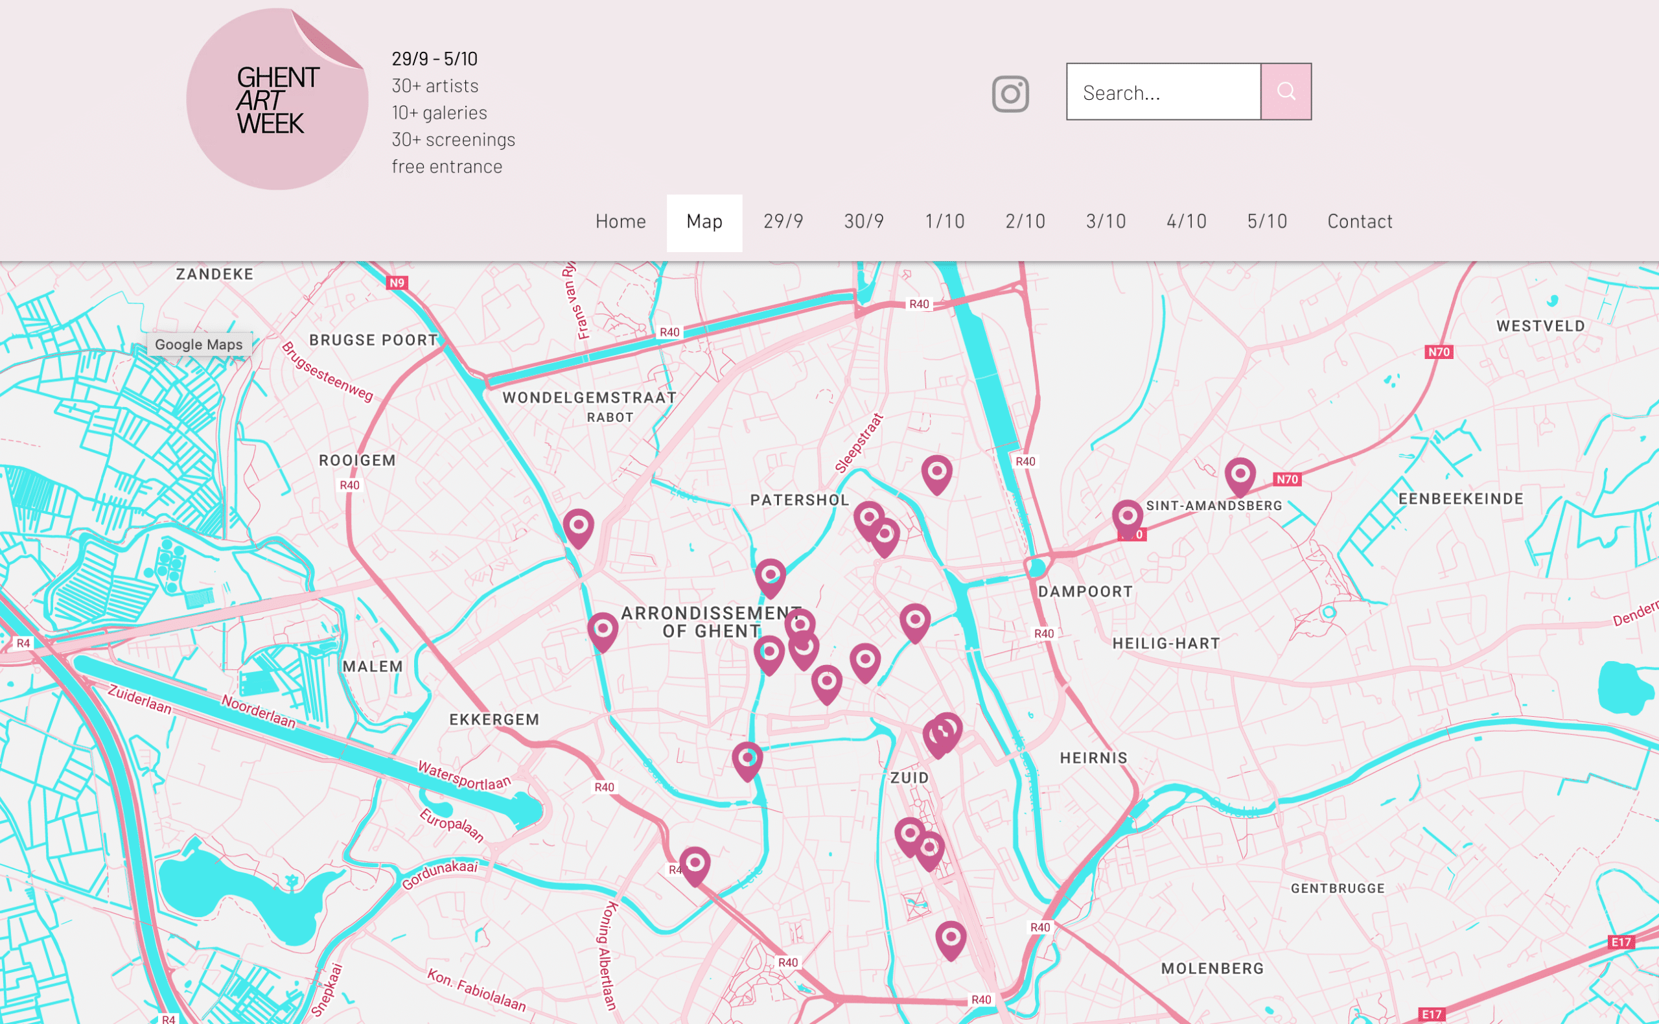Click the pin on the N70 road
The height and width of the screenshot is (1024, 1659).
click(x=1240, y=477)
